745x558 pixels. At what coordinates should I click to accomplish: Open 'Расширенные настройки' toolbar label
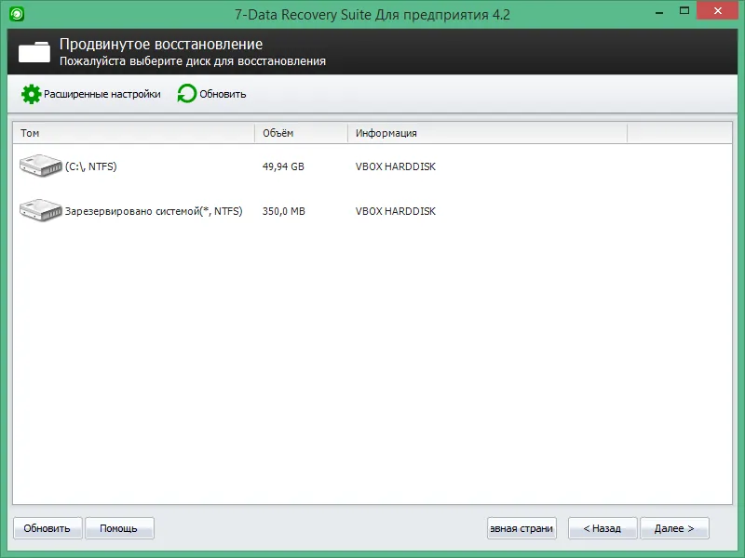(x=102, y=94)
